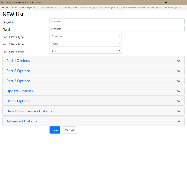
Task: Click the chevron icon on Part 1 Options
Action: click(x=179, y=61)
